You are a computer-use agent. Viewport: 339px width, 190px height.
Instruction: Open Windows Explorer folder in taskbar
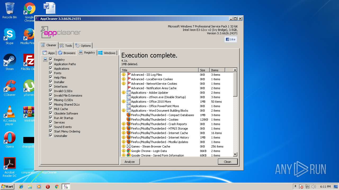(x=30, y=187)
